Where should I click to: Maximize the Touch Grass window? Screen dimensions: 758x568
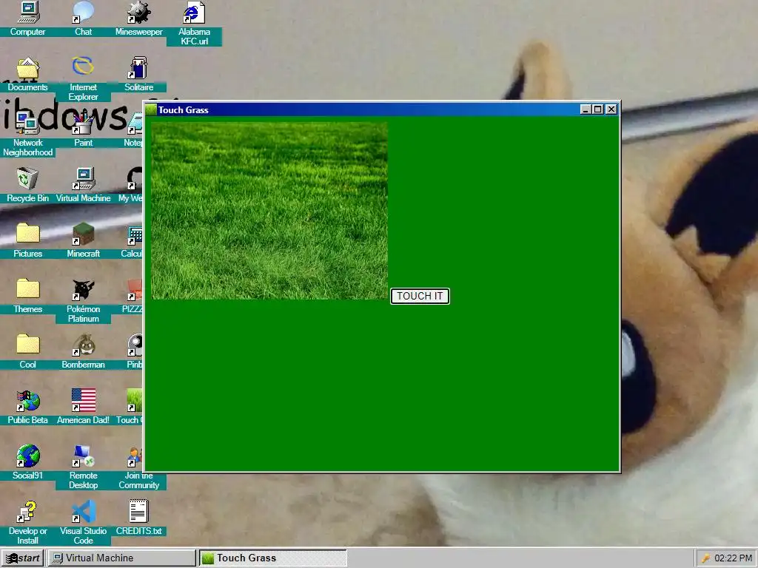tap(598, 109)
